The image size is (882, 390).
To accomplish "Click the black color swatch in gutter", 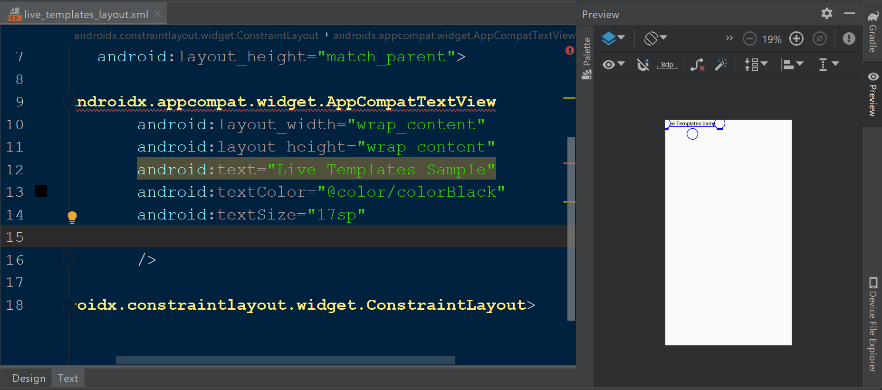I will 41,191.
